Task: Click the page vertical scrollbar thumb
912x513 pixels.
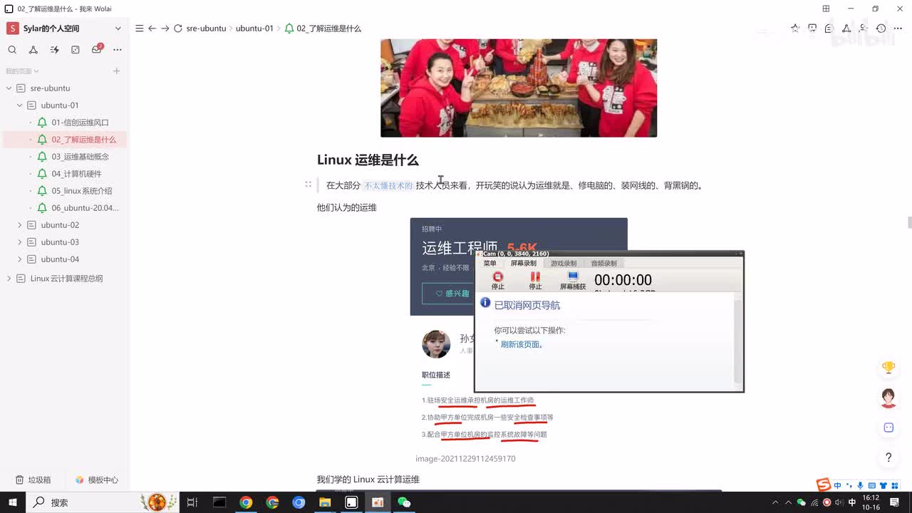Action: click(909, 222)
